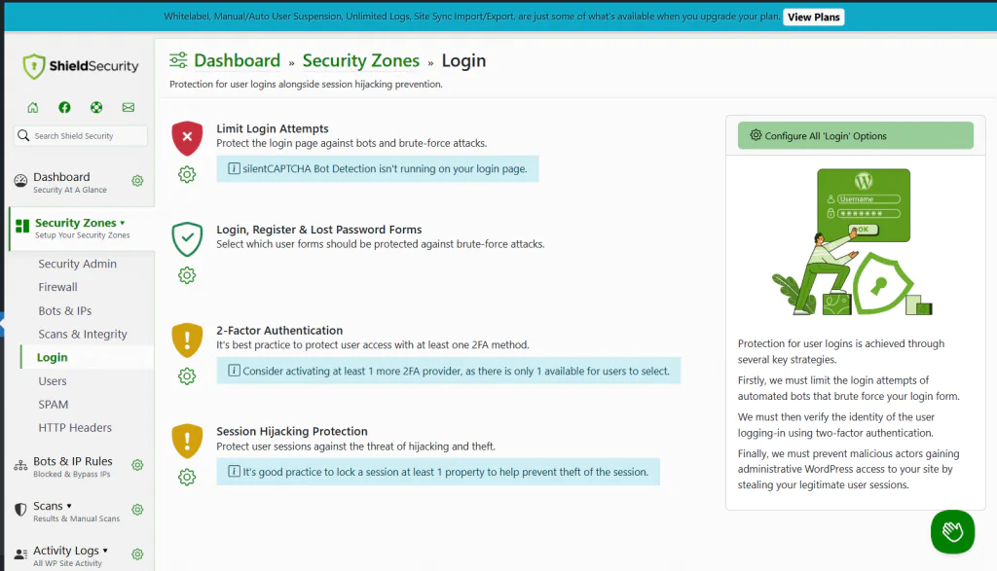Open the green waving hand help widget
The height and width of the screenshot is (571, 997).
pos(952,532)
